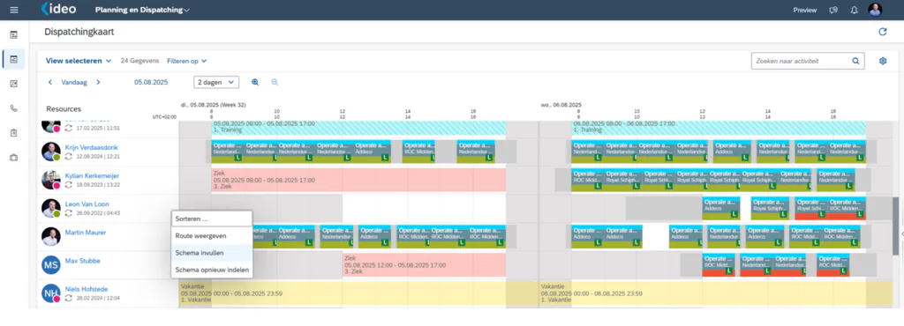
Task: Click the MS avatar of Max Stubbe
Action: [x=50, y=265]
